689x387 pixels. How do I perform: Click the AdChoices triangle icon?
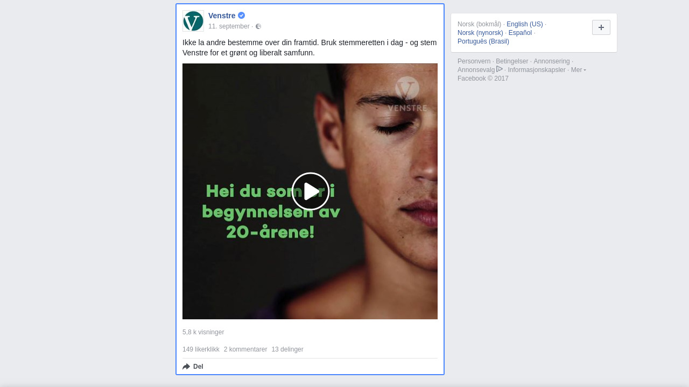[500, 69]
